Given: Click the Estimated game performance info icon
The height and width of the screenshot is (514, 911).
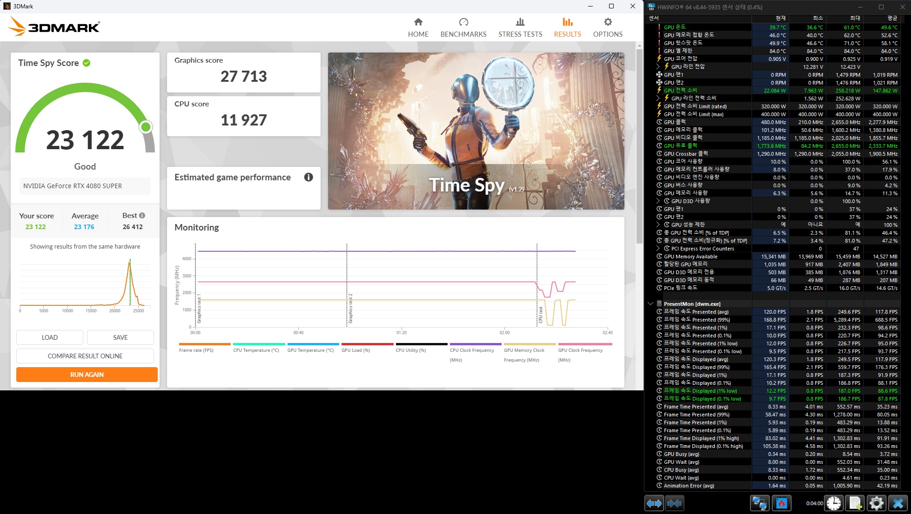Looking at the screenshot, I should (308, 177).
